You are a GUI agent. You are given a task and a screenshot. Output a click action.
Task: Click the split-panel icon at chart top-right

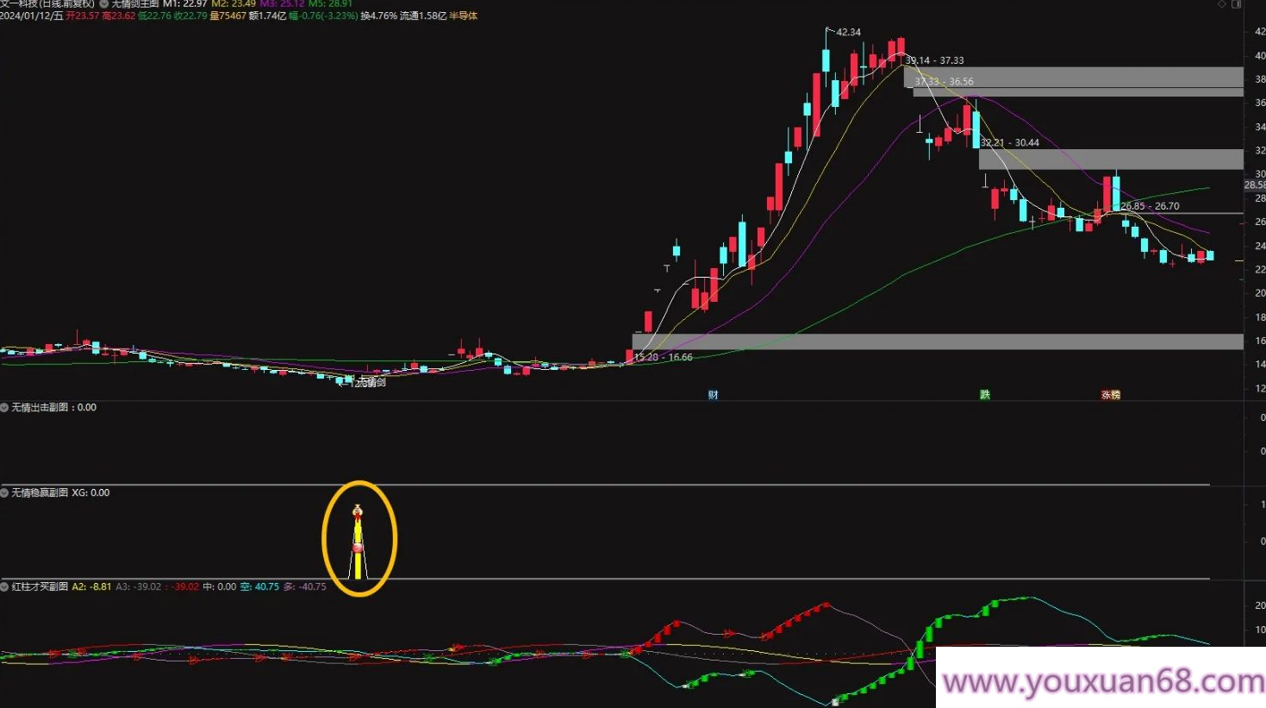[1236, 4]
